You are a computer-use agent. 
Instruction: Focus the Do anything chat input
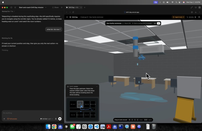(x=32, y=113)
